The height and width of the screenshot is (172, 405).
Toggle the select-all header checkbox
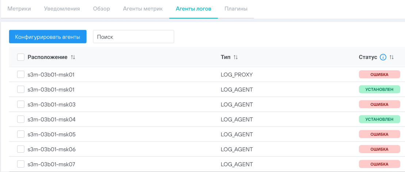(x=21, y=57)
